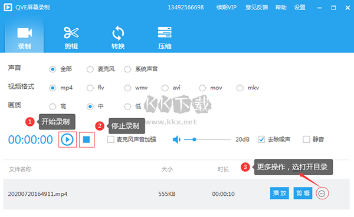This screenshot has width=354, height=217.
Task: Click the speaker volume icon
Action: [176, 139]
